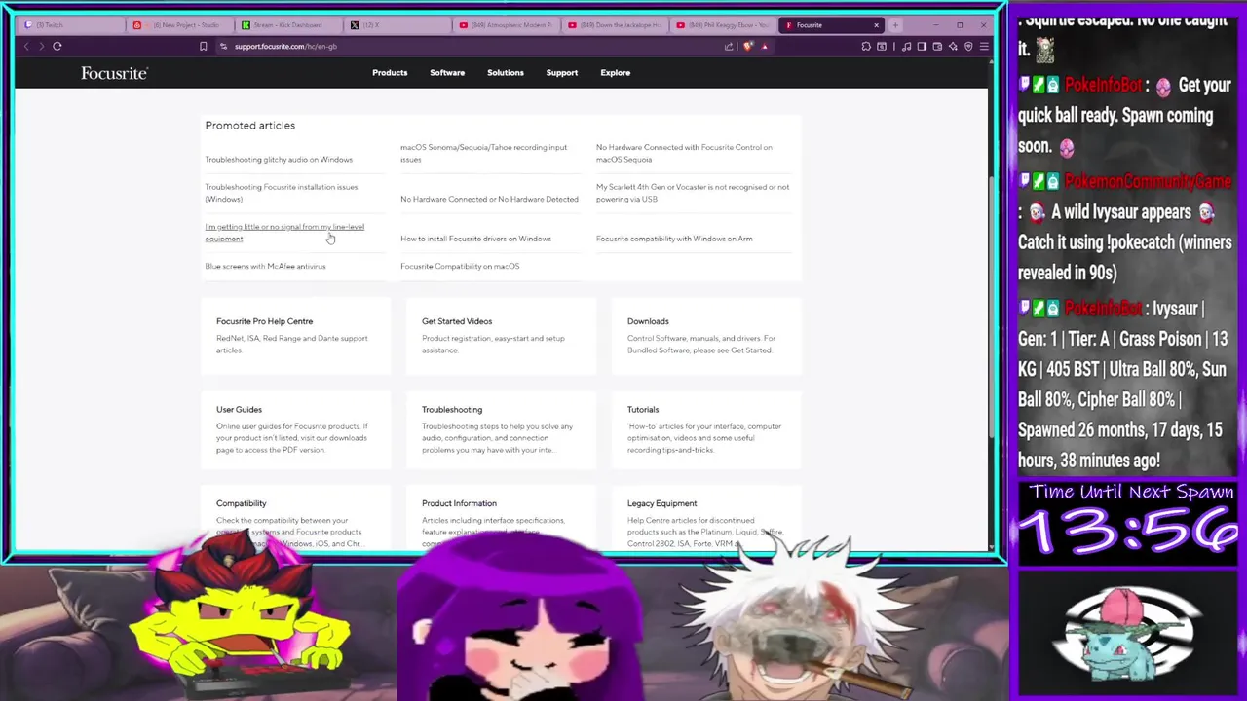Switch to the Stream - Kick Dashboard tab
1247x701 pixels.
287,25
